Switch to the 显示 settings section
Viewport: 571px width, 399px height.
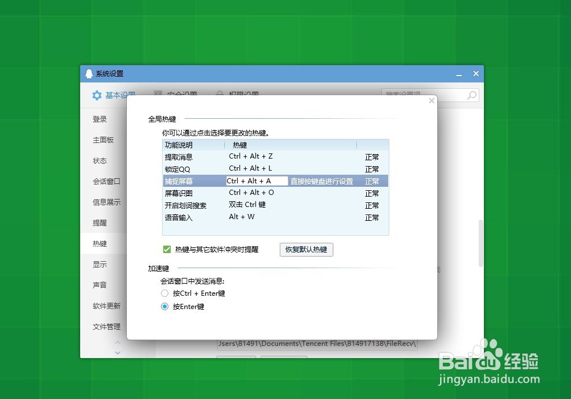point(99,264)
